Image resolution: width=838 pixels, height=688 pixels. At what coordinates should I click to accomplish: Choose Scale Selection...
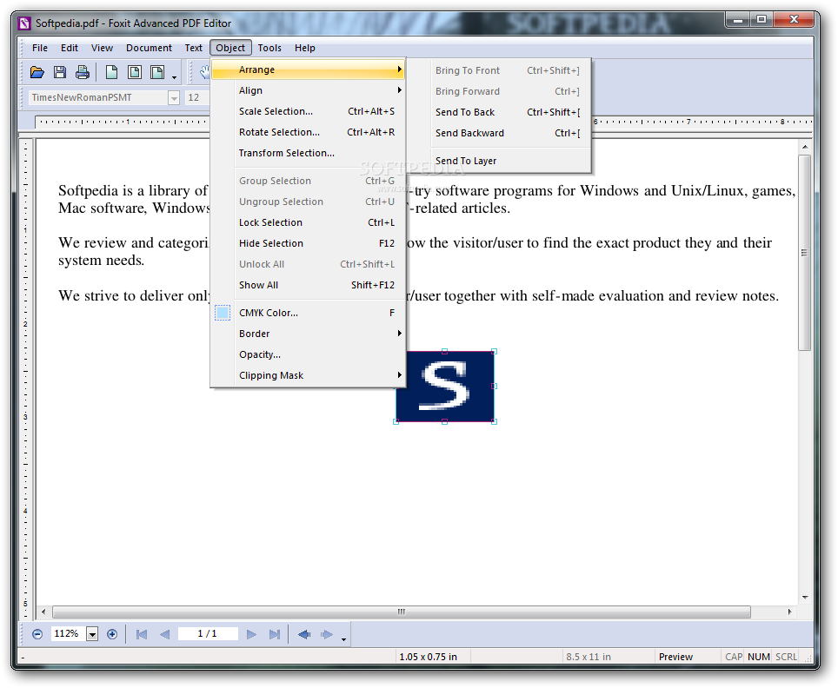pos(308,111)
